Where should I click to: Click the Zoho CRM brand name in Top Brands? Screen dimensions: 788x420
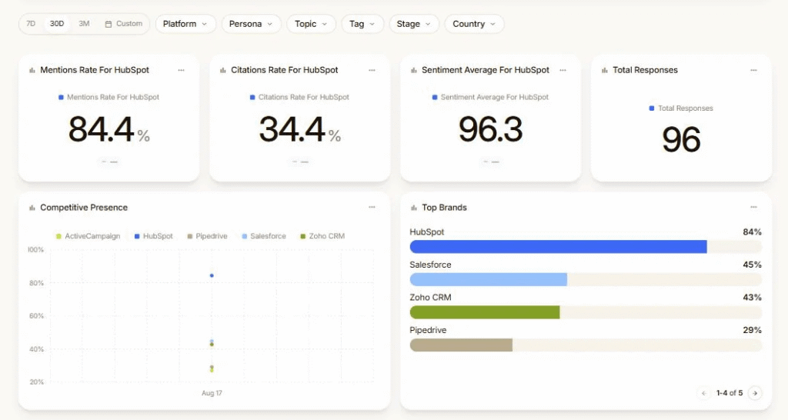[430, 297]
